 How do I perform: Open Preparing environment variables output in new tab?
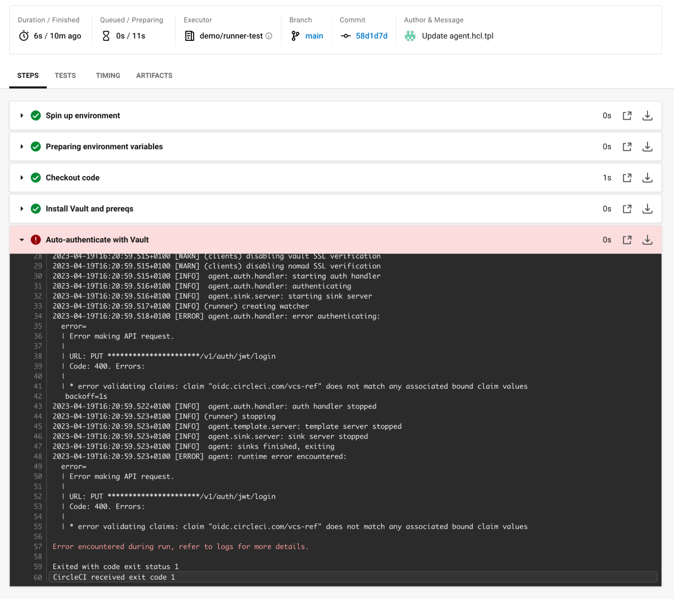click(627, 147)
